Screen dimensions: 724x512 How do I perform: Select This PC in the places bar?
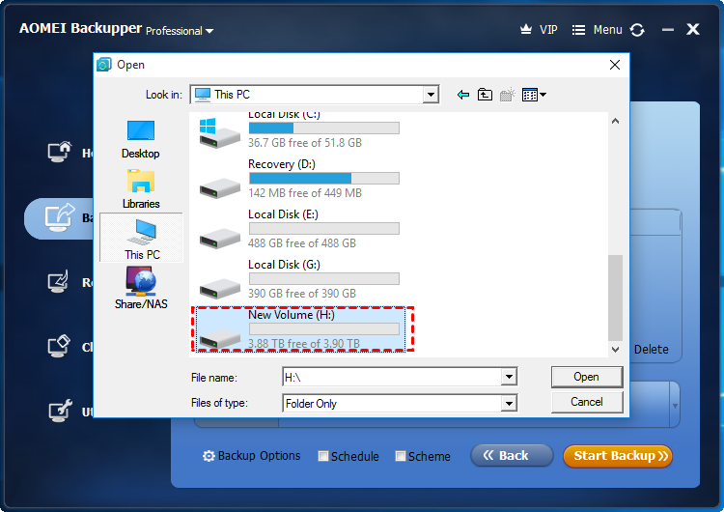click(x=141, y=238)
